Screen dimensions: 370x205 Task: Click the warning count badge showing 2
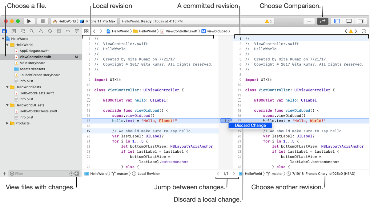click(x=268, y=21)
